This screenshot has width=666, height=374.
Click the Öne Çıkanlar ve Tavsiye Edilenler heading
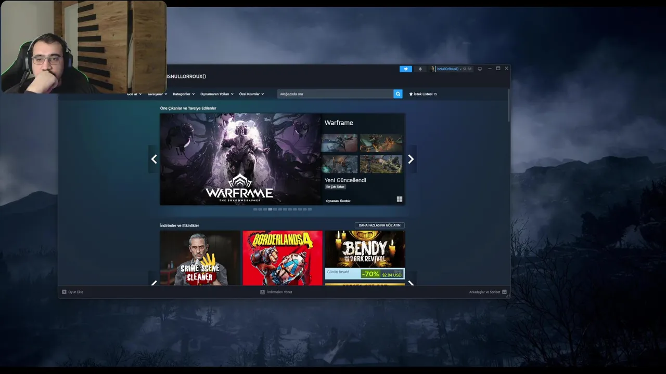coord(188,108)
